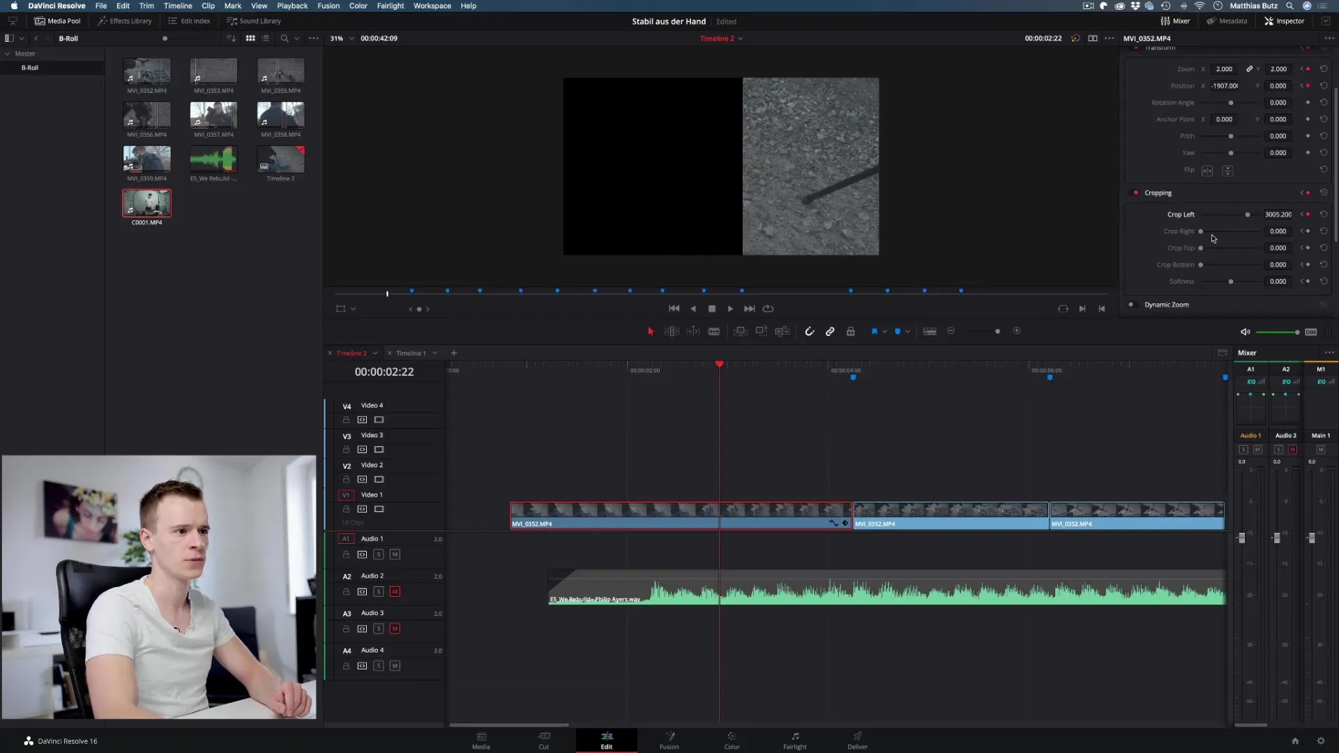Open the Metadata panel
Viewport: 1339px width, 753px height.
pyautogui.click(x=1227, y=21)
